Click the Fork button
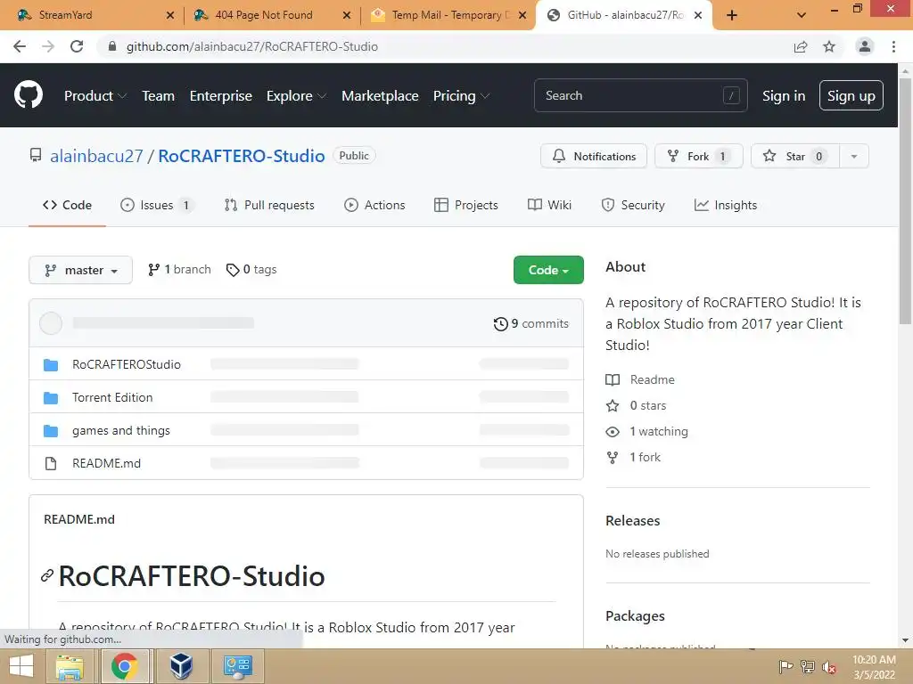The width and height of the screenshot is (913, 684). (699, 157)
